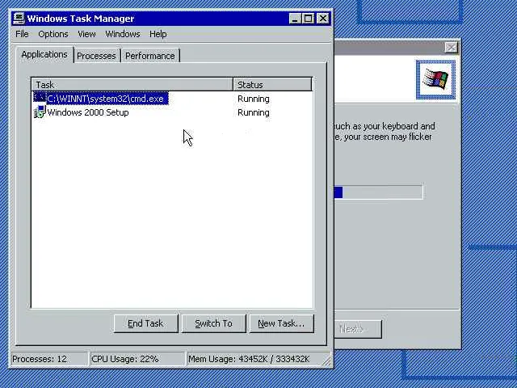Click the New Task... button
The width and height of the screenshot is (517, 388).
click(x=281, y=323)
